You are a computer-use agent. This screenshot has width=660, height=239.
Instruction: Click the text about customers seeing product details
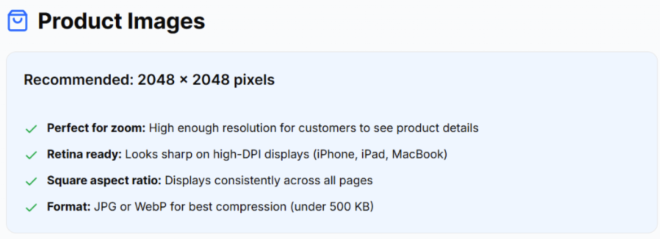(314, 128)
